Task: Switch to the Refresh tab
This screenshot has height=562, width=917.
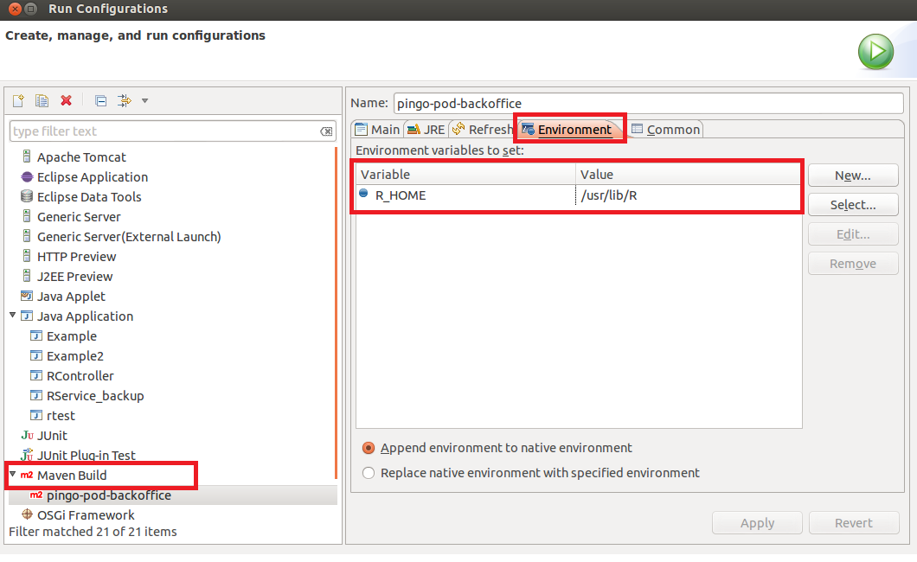Action: (483, 130)
